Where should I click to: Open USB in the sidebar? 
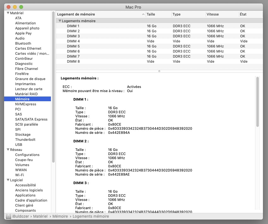pyautogui.click(x=19, y=145)
